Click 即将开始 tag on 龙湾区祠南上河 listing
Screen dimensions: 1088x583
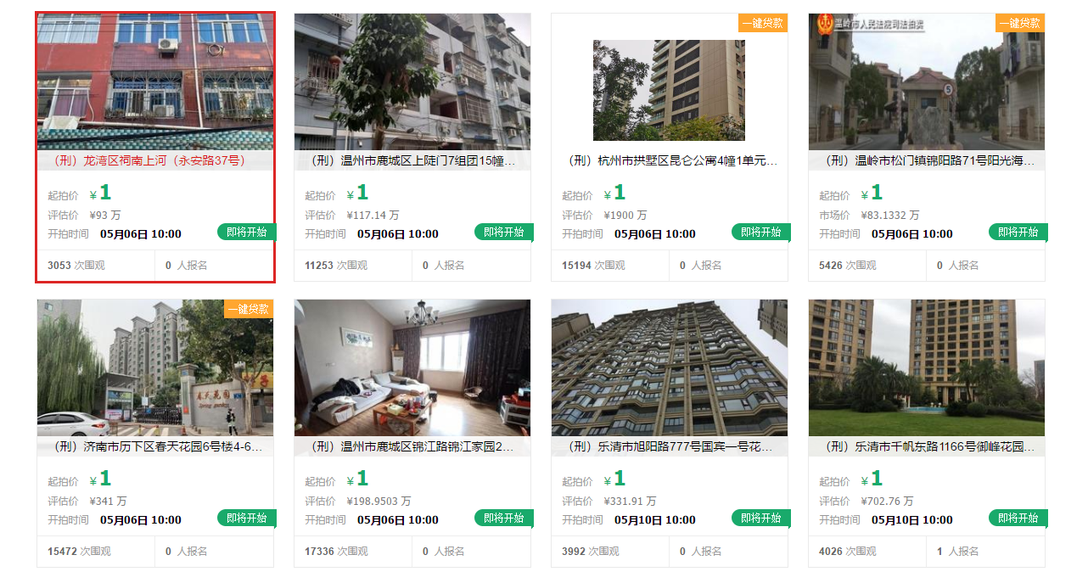[x=247, y=232]
